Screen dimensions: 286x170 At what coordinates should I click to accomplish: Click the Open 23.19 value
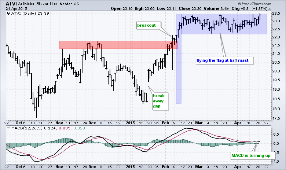tap(122, 8)
